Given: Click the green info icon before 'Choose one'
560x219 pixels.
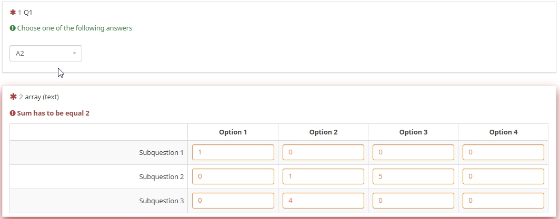Looking at the screenshot, I should point(13,28).
